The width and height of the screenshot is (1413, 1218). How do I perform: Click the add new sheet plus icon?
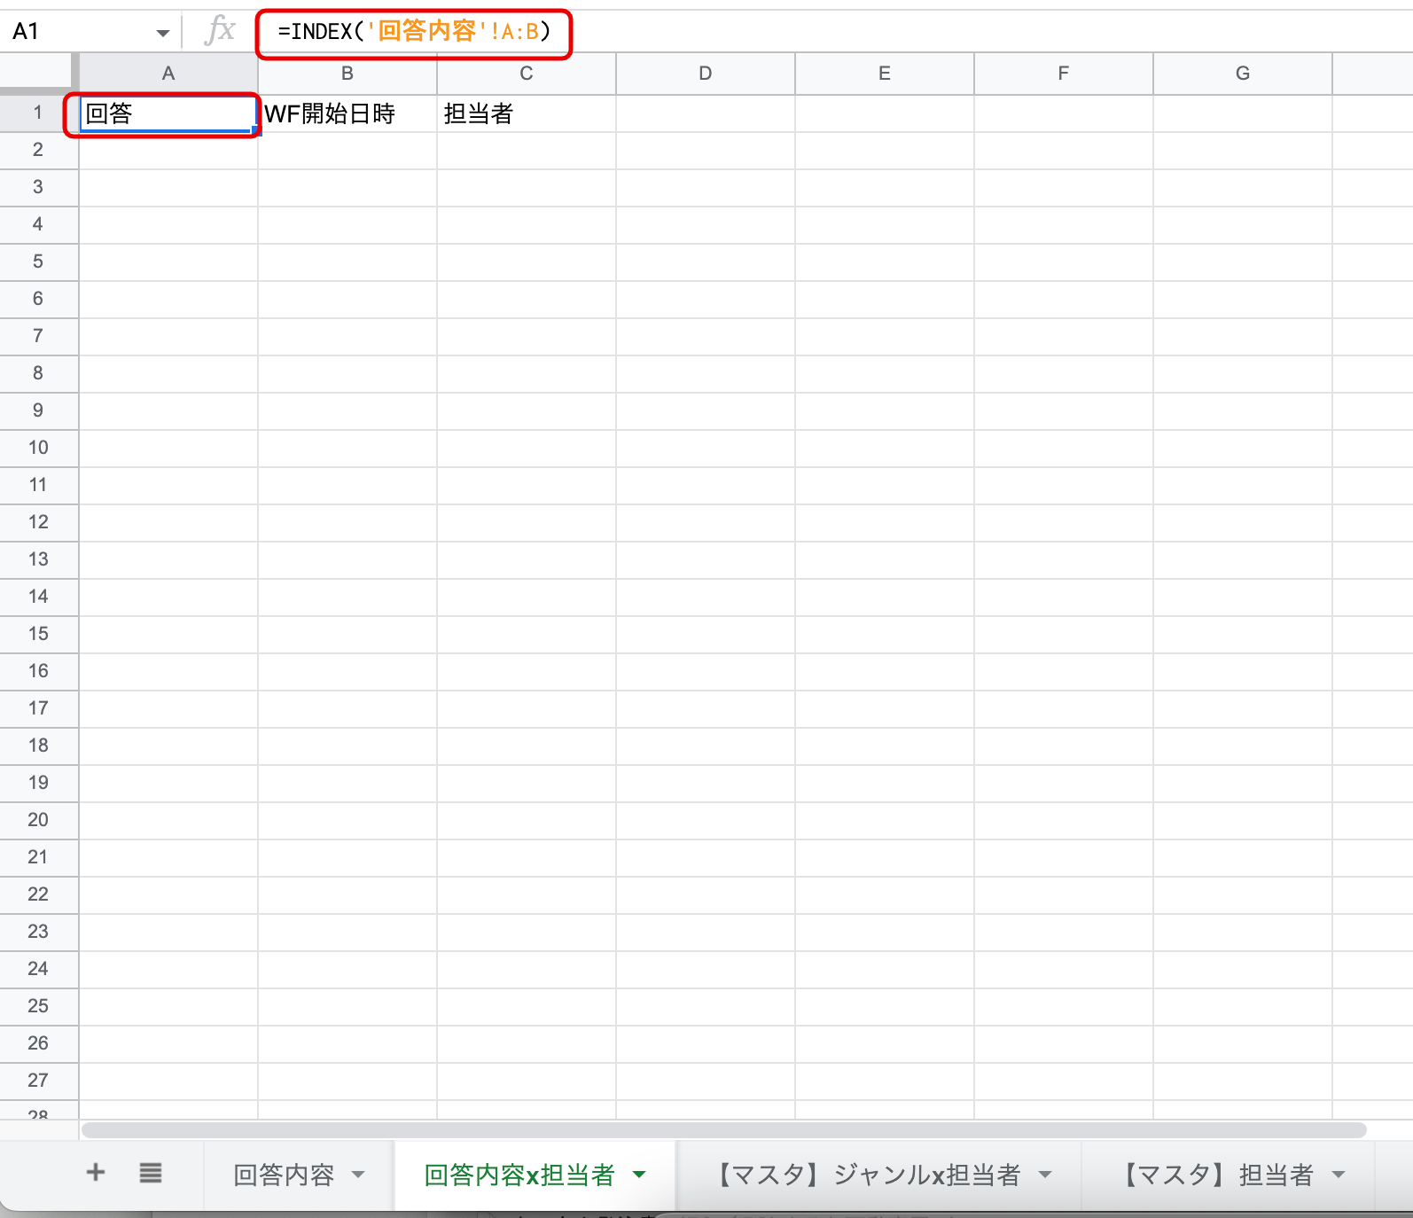(x=96, y=1173)
